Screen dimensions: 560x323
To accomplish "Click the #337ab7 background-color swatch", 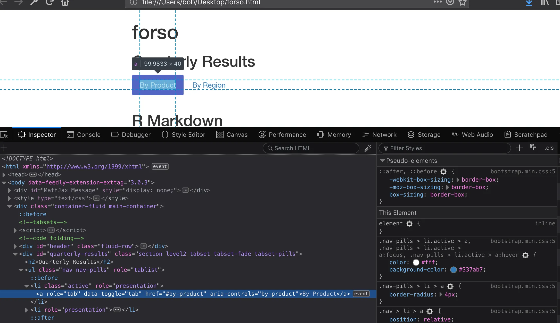I will [x=453, y=270].
